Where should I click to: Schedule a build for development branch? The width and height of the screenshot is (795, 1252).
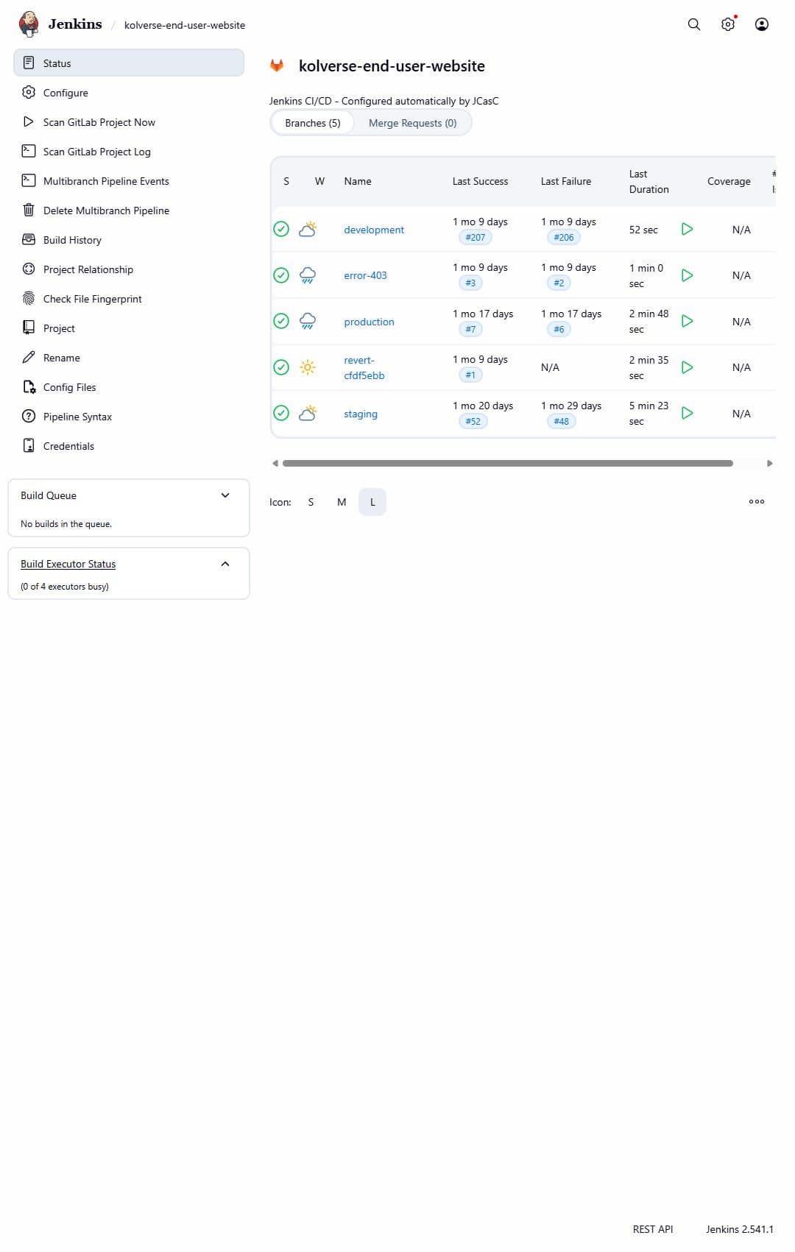click(687, 229)
